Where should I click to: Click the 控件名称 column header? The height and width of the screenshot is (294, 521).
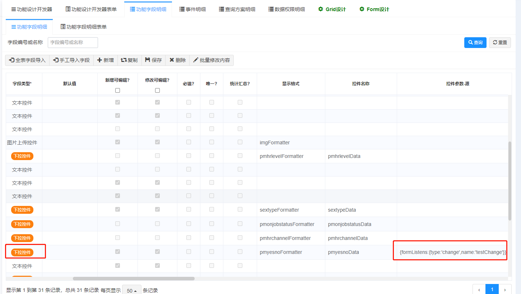click(x=361, y=84)
